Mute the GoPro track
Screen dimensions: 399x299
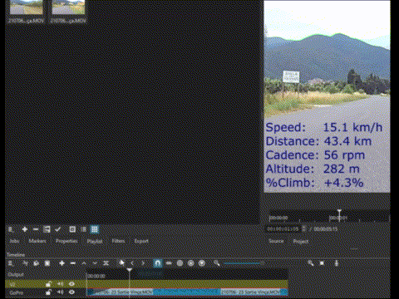(x=60, y=292)
